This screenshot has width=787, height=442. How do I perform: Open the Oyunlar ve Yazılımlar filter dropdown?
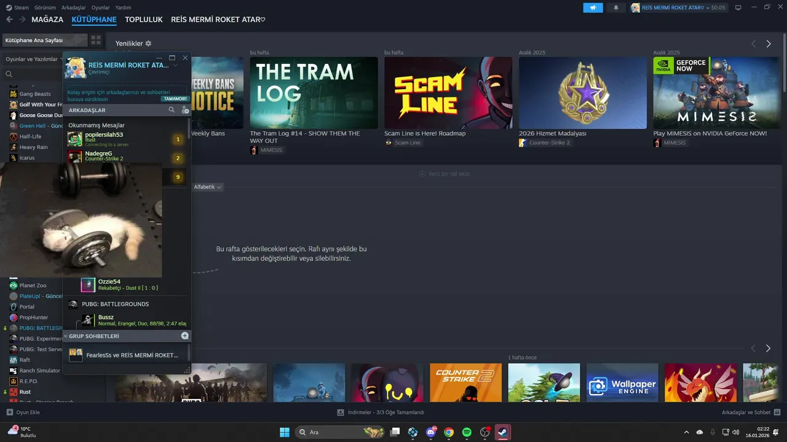click(34, 60)
